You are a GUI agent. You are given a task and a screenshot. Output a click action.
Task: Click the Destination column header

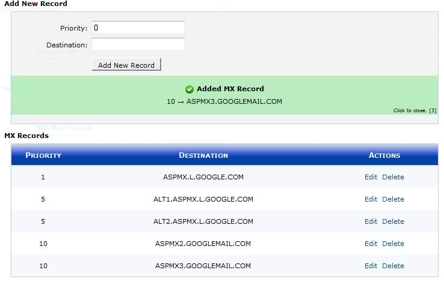point(203,155)
